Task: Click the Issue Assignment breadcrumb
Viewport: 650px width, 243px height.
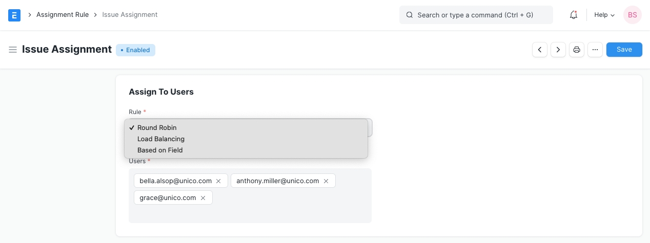Action: point(130,15)
